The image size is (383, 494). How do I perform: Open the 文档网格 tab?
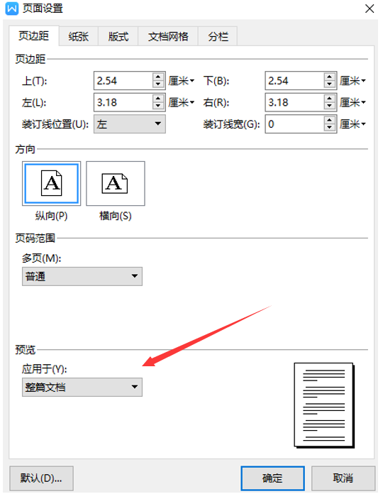click(x=168, y=36)
